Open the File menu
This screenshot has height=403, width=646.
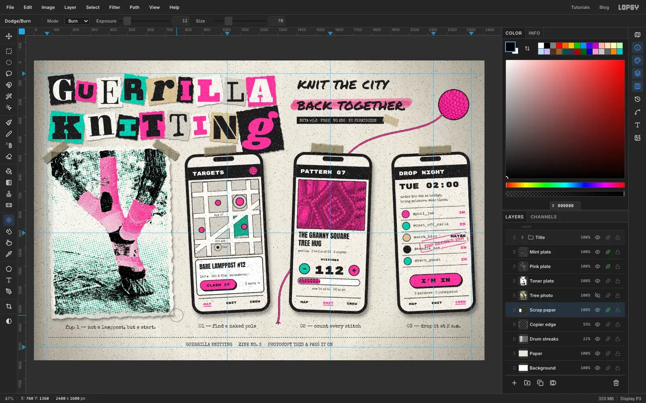[x=10, y=7]
